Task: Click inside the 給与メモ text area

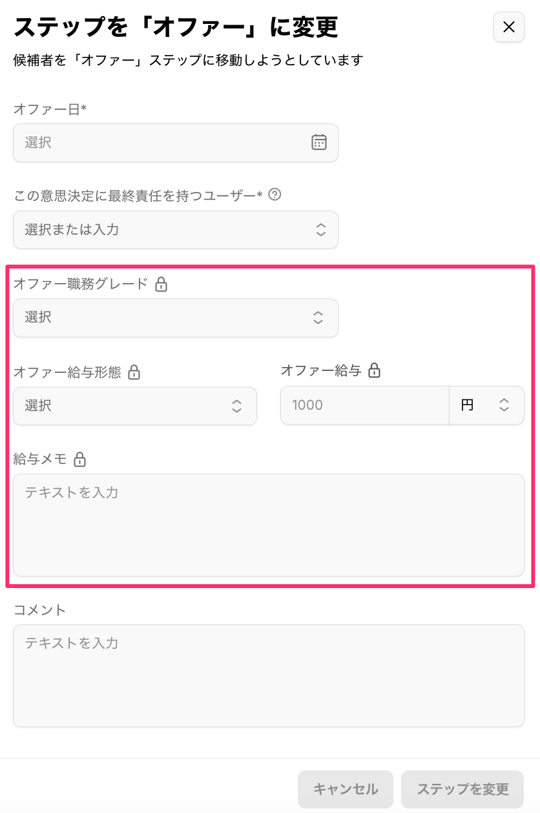Action: pyautogui.click(x=268, y=525)
